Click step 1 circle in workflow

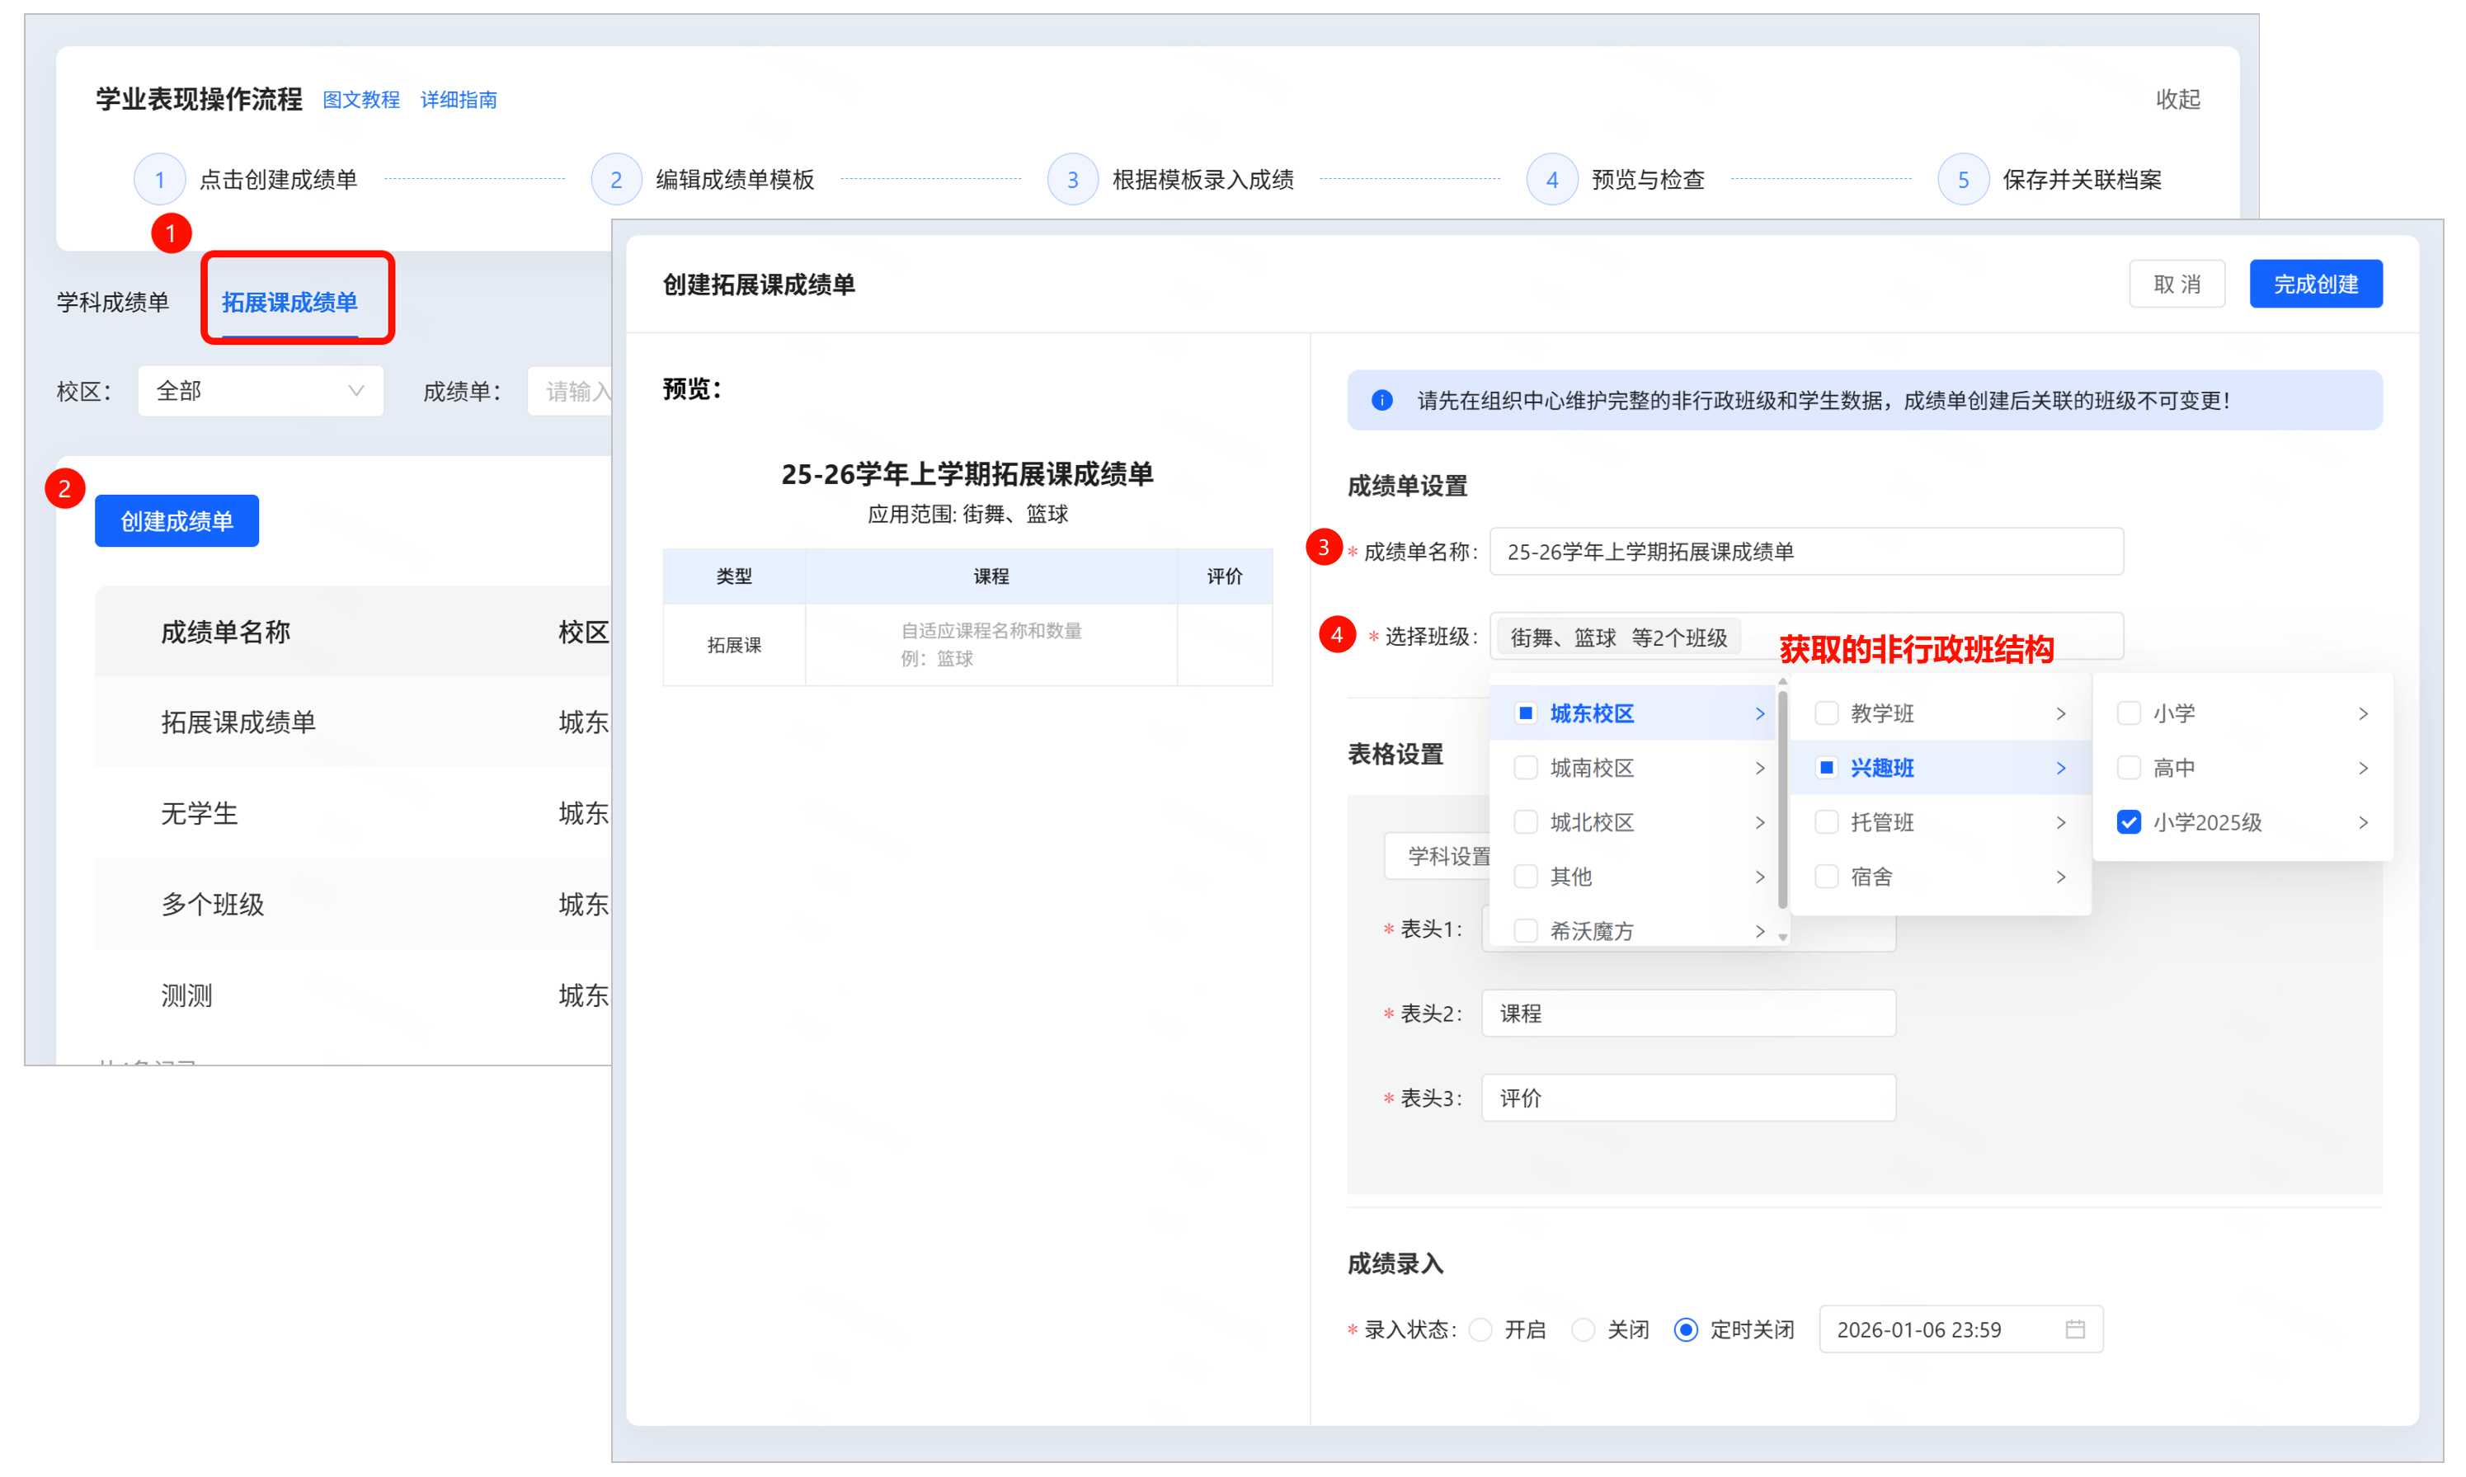tap(159, 179)
